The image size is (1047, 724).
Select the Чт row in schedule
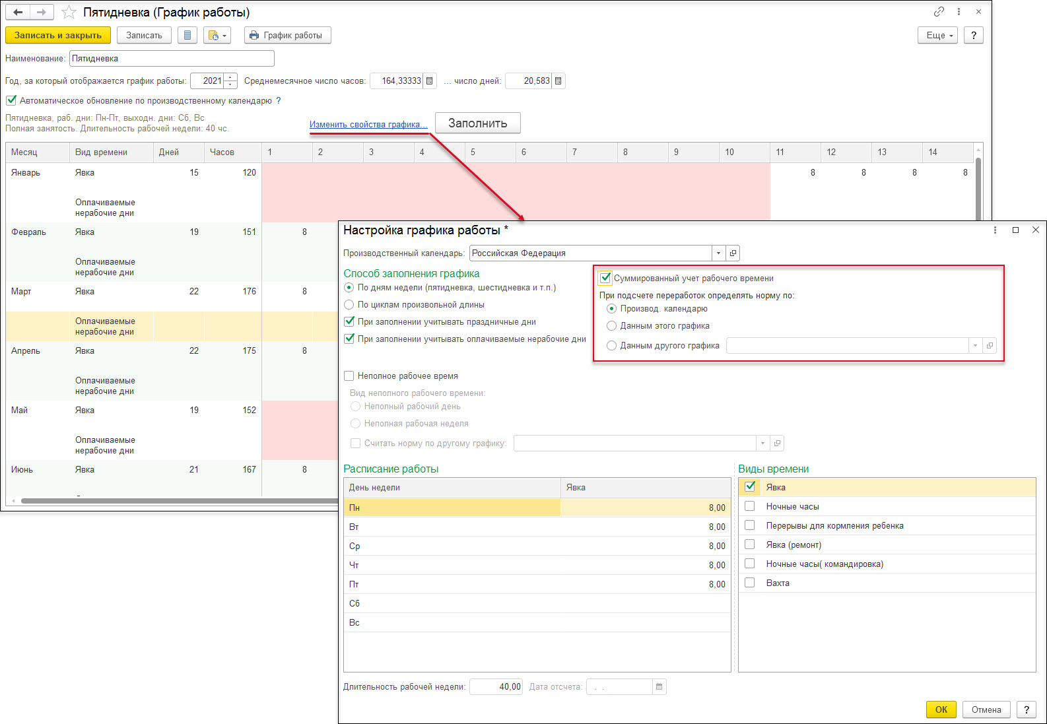tap(537, 565)
